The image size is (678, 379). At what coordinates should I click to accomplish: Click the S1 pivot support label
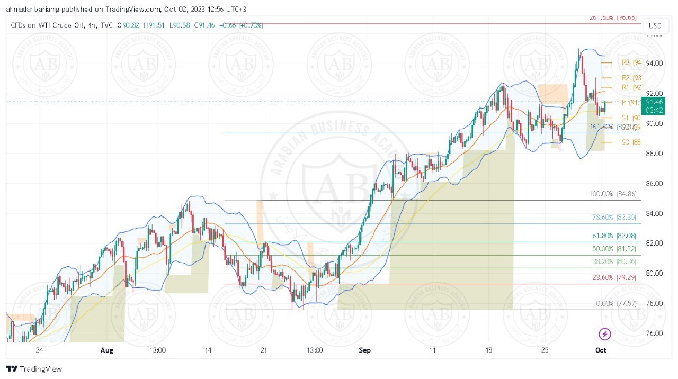[x=631, y=118]
